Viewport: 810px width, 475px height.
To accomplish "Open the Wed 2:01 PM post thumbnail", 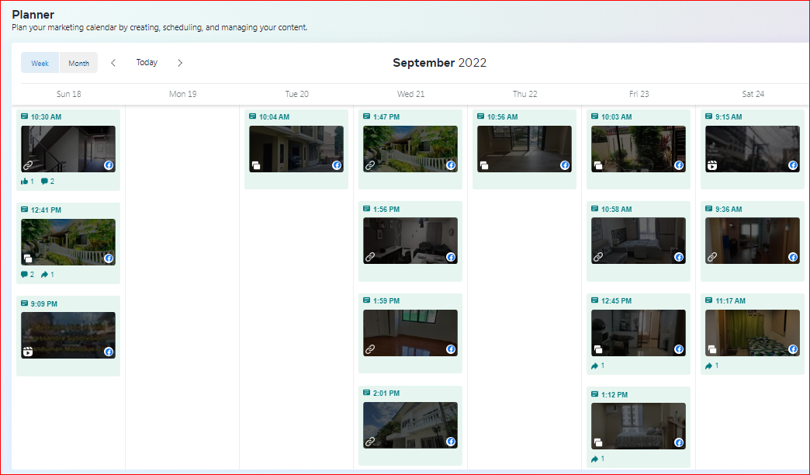I will pyautogui.click(x=410, y=425).
